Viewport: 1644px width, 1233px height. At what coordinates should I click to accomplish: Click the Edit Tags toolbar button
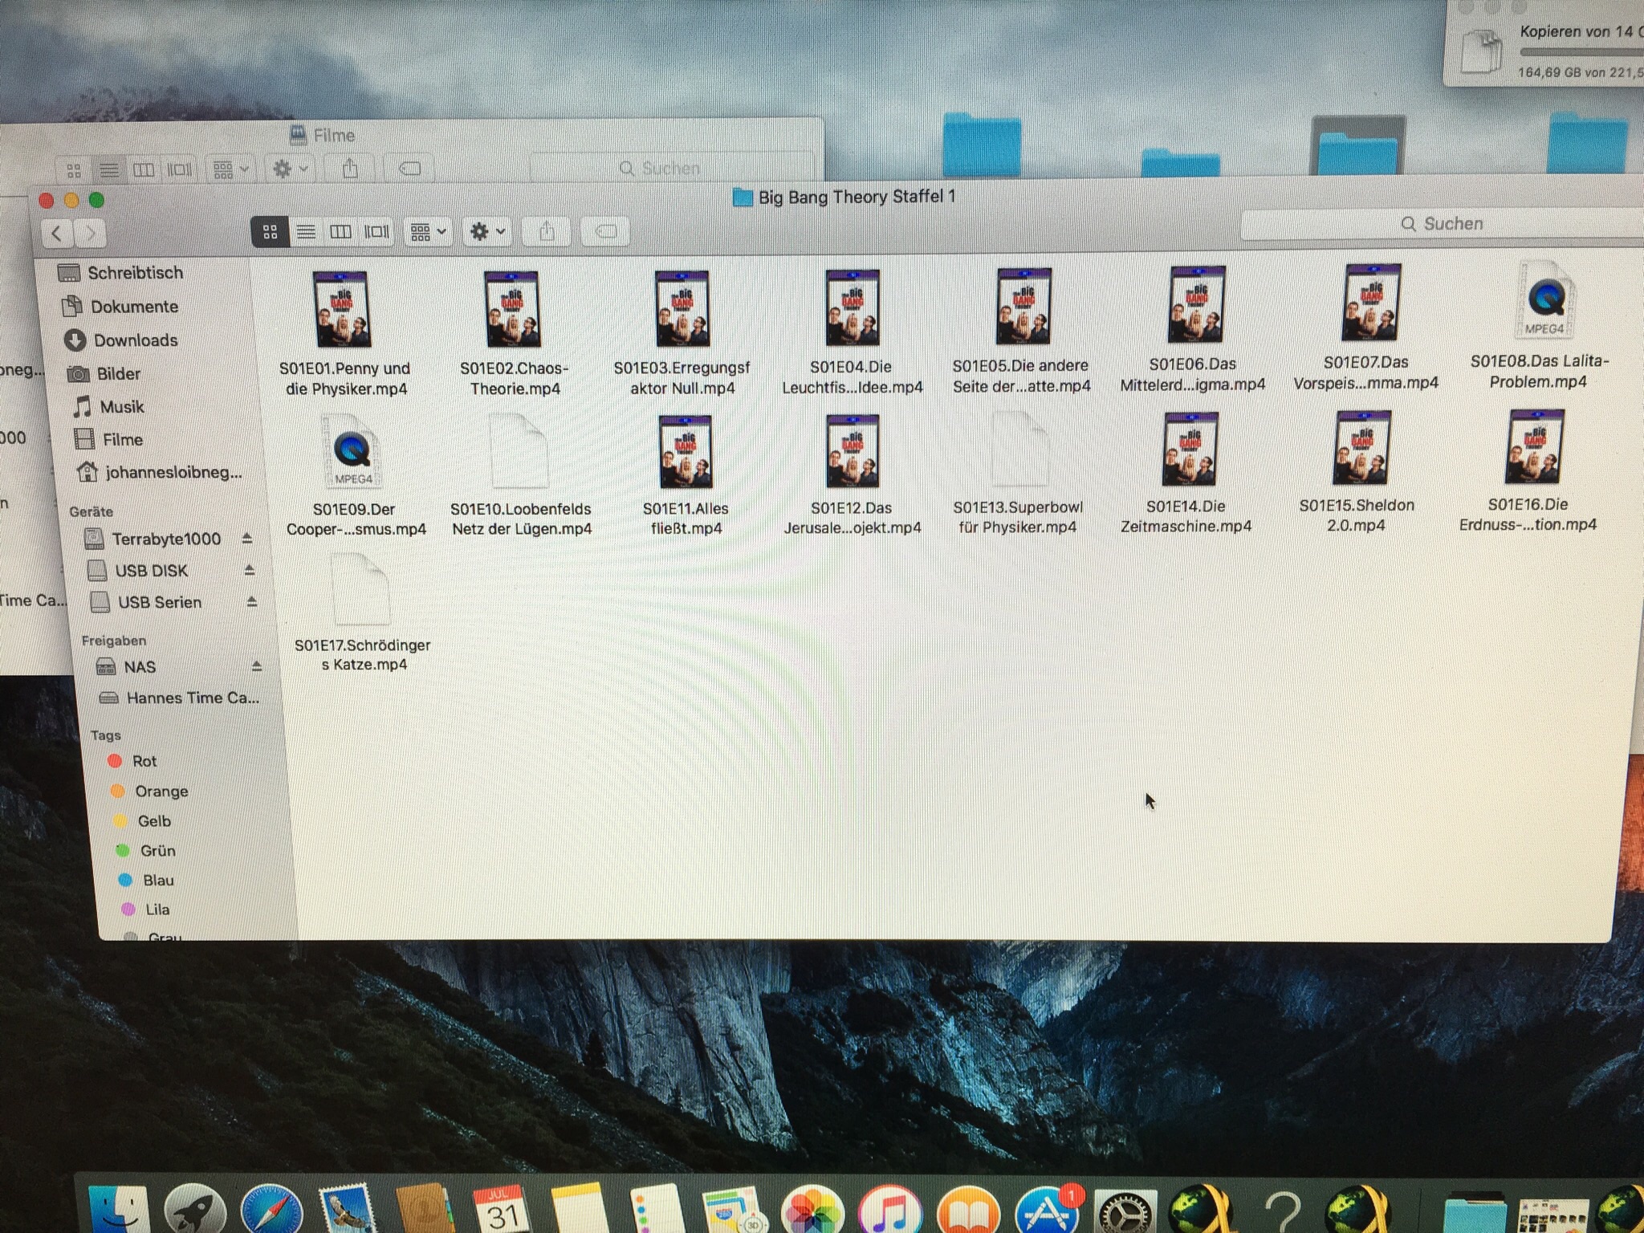pyautogui.click(x=606, y=232)
